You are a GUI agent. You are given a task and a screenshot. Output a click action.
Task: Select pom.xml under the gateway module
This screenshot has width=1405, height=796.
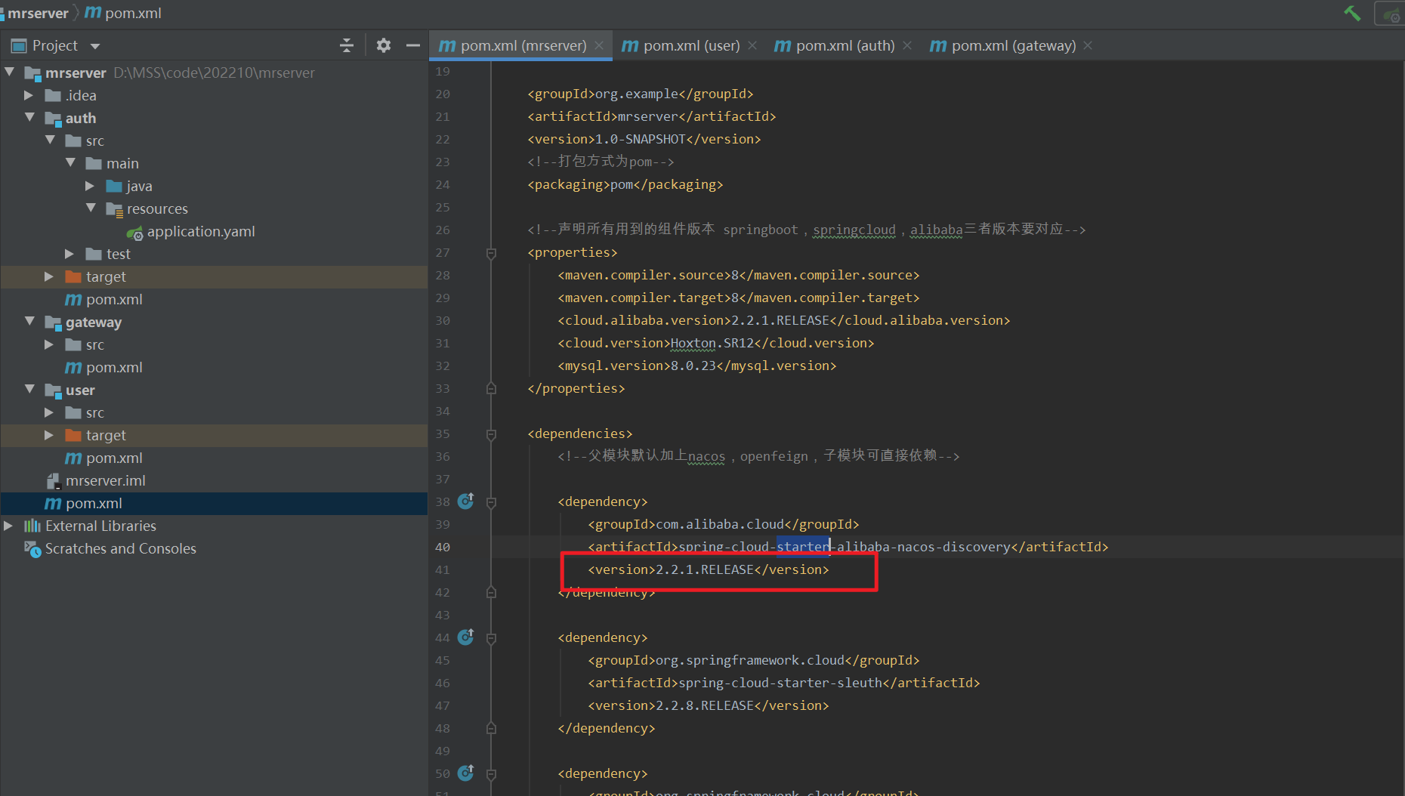(x=214, y=367)
